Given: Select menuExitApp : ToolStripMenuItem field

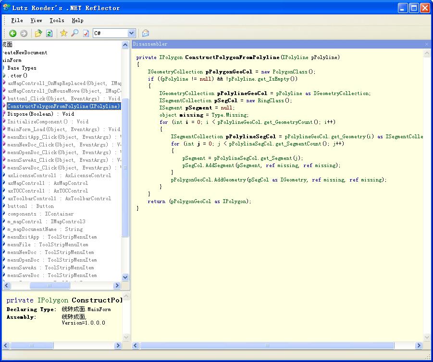Looking at the screenshot, I should pos(52,237).
